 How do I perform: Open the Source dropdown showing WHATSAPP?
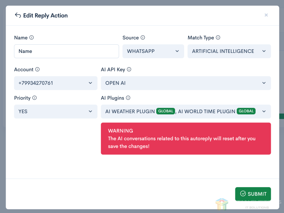tap(153, 51)
